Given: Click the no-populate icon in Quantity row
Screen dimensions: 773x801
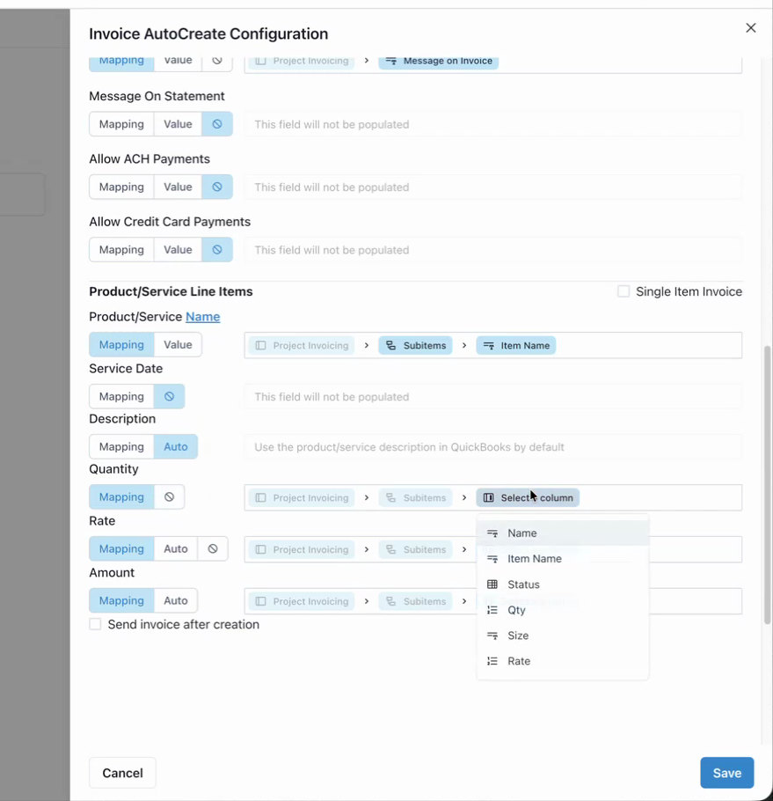Looking at the screenshot, I should pos(170,496).
